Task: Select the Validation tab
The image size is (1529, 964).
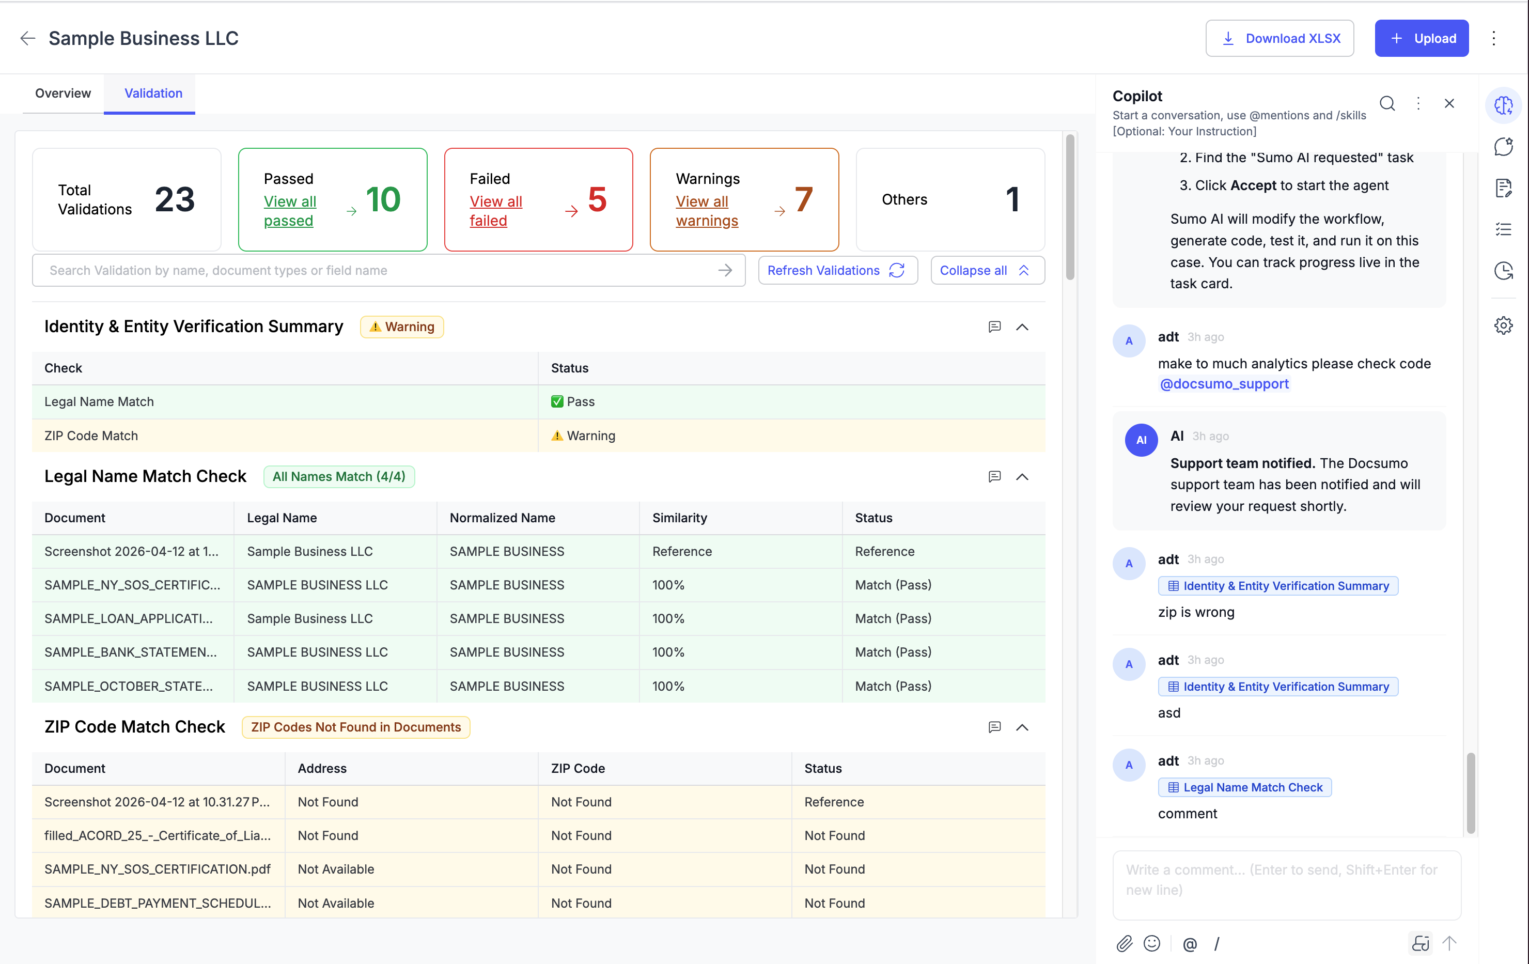Action: point(153,94)
